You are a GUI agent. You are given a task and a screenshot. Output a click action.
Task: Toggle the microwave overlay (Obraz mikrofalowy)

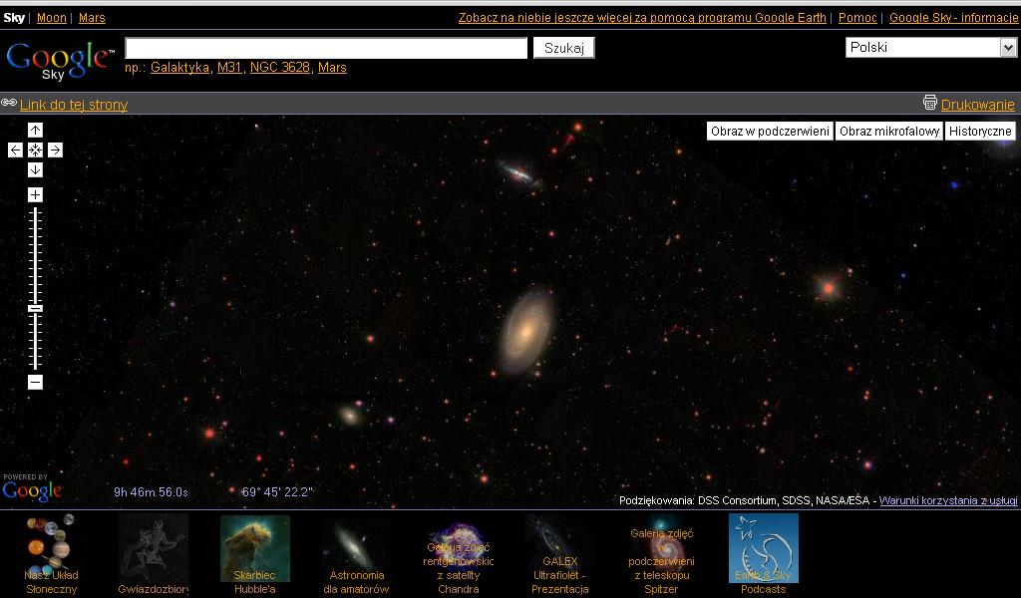click(x=888, y=132)
